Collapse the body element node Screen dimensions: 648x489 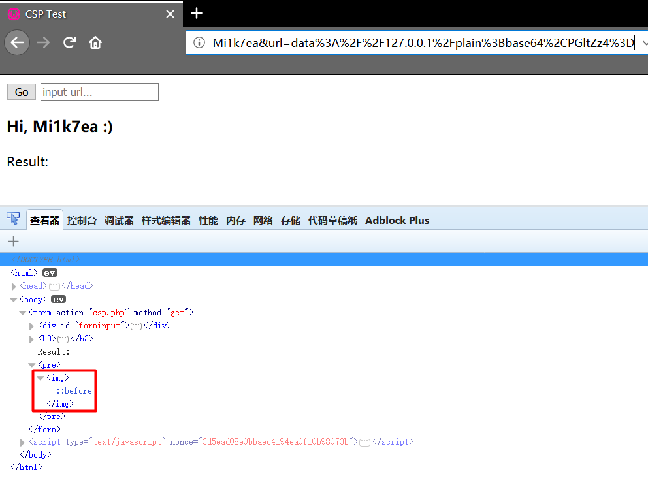(x=14, y=300)
